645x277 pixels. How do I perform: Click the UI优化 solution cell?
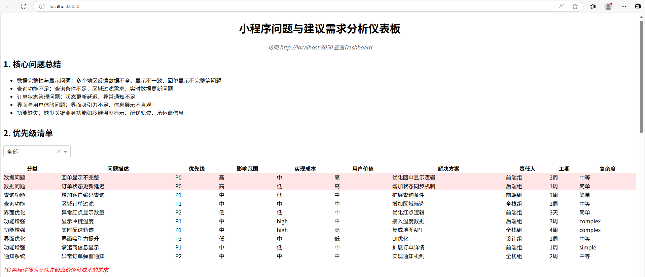pos(449,239)
